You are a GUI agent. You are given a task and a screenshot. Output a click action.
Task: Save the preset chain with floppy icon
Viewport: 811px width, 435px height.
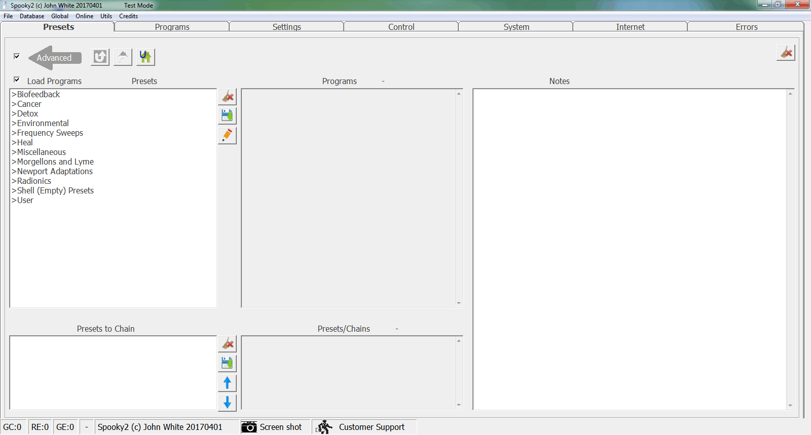pyautogui.click(x=228, y=363)
